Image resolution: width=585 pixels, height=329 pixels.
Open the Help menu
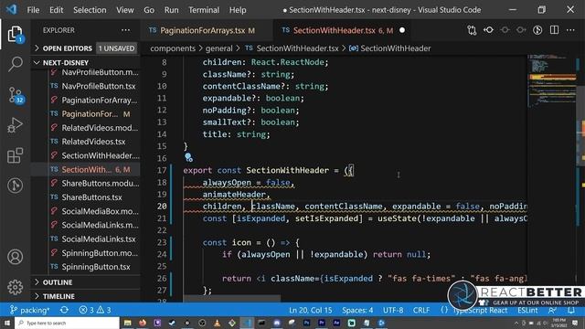(238, 10)
